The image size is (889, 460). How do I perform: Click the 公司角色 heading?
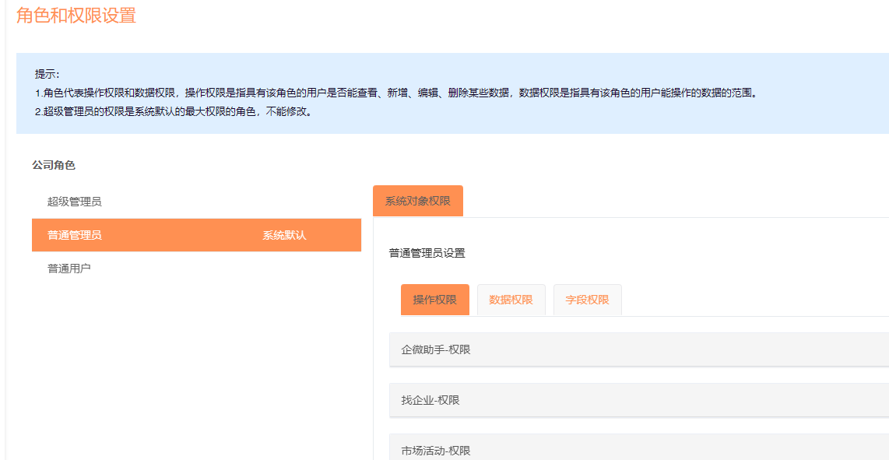click(x=54, y=166)
